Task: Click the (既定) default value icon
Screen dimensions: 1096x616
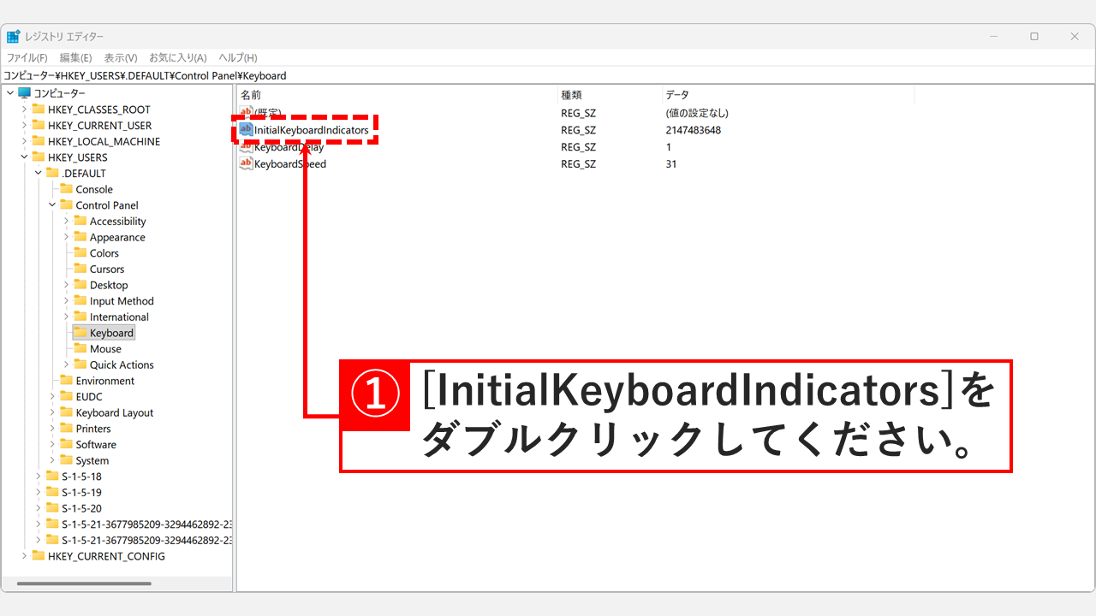Action: 246,112
